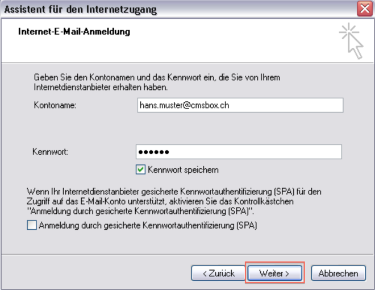Viewport: 375px width, 290px height.
Task: Go back with the Zurück button
Action: 219,274
